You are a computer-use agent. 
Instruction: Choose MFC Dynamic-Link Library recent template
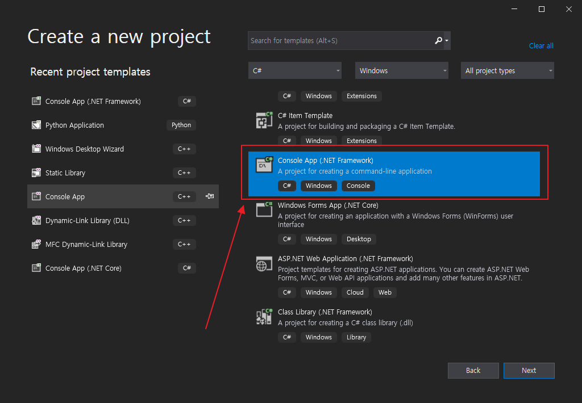coord(123,244)
